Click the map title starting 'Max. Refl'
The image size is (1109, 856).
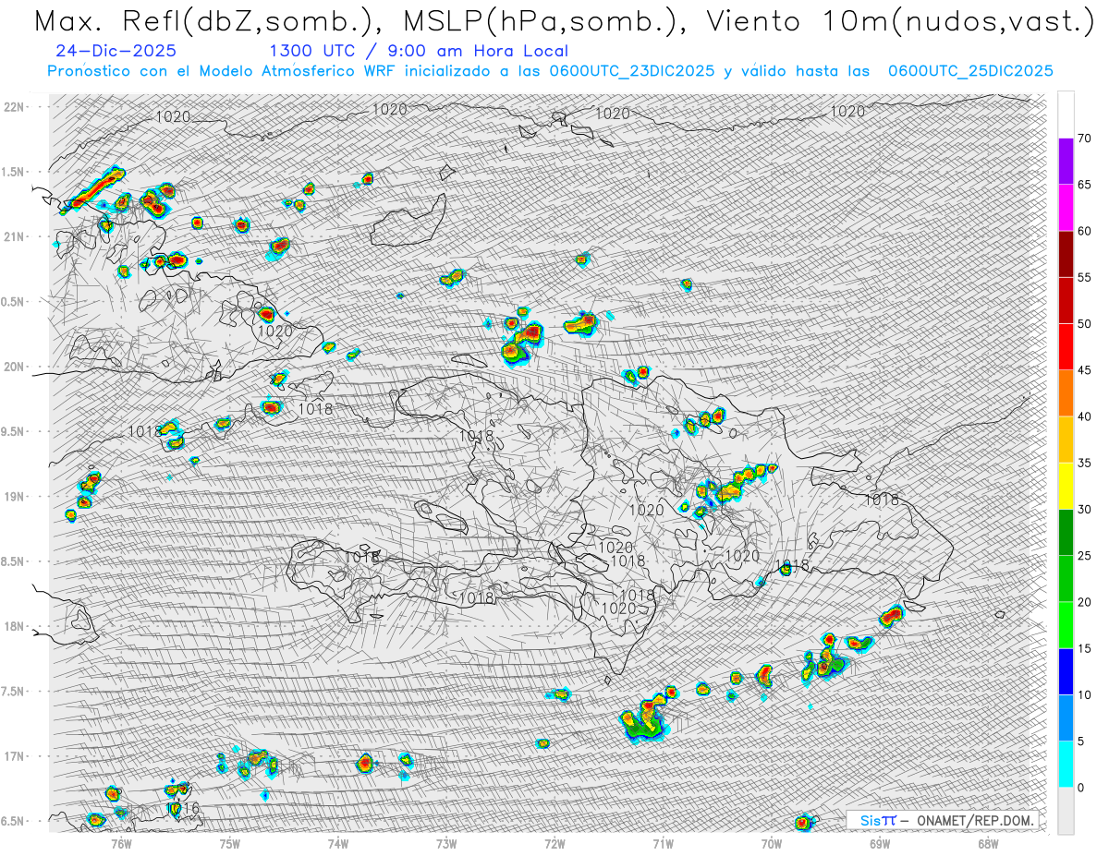pos(563,21)
